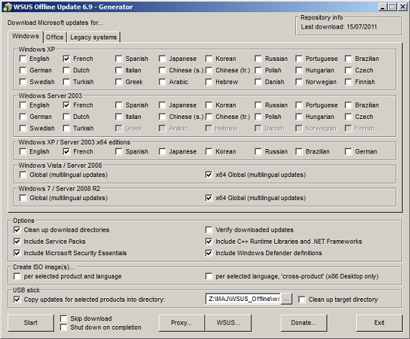410x339 pixels.
Task: Click the WSUS Offline Update title bar icon
Action: click(x=7, y=6)
